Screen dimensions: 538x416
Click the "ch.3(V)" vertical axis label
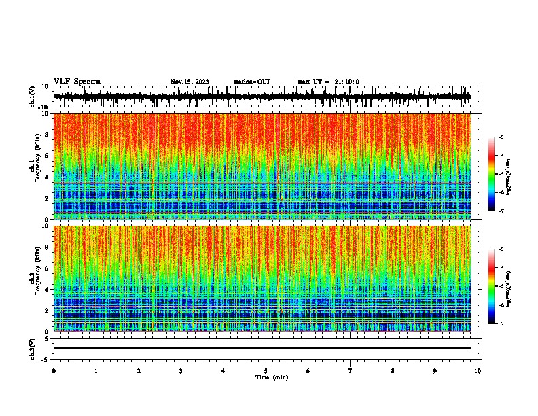click(x=33, y=349)
